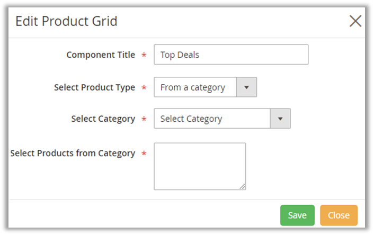Screen dimensions: 374x235
Task: Expand the Select Category dropdown arrow
Action: pos(280,119)
